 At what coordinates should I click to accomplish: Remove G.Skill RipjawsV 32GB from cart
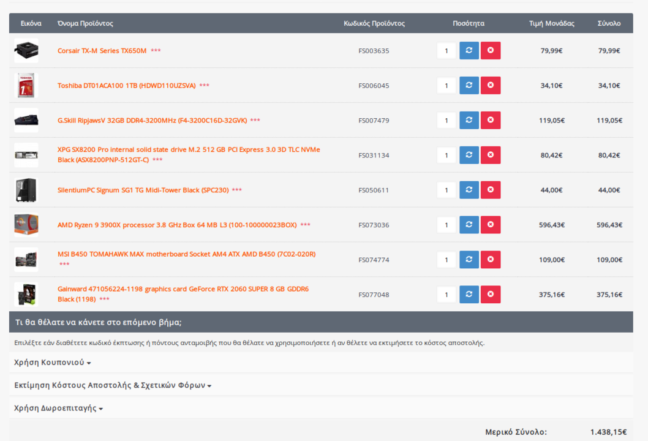[491, 120]
